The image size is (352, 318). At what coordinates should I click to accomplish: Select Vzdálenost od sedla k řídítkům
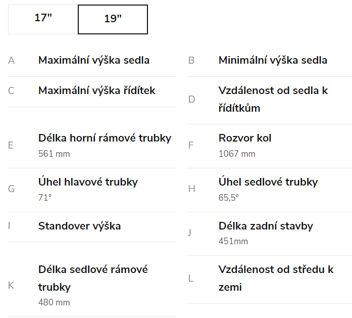pos(273,99)
